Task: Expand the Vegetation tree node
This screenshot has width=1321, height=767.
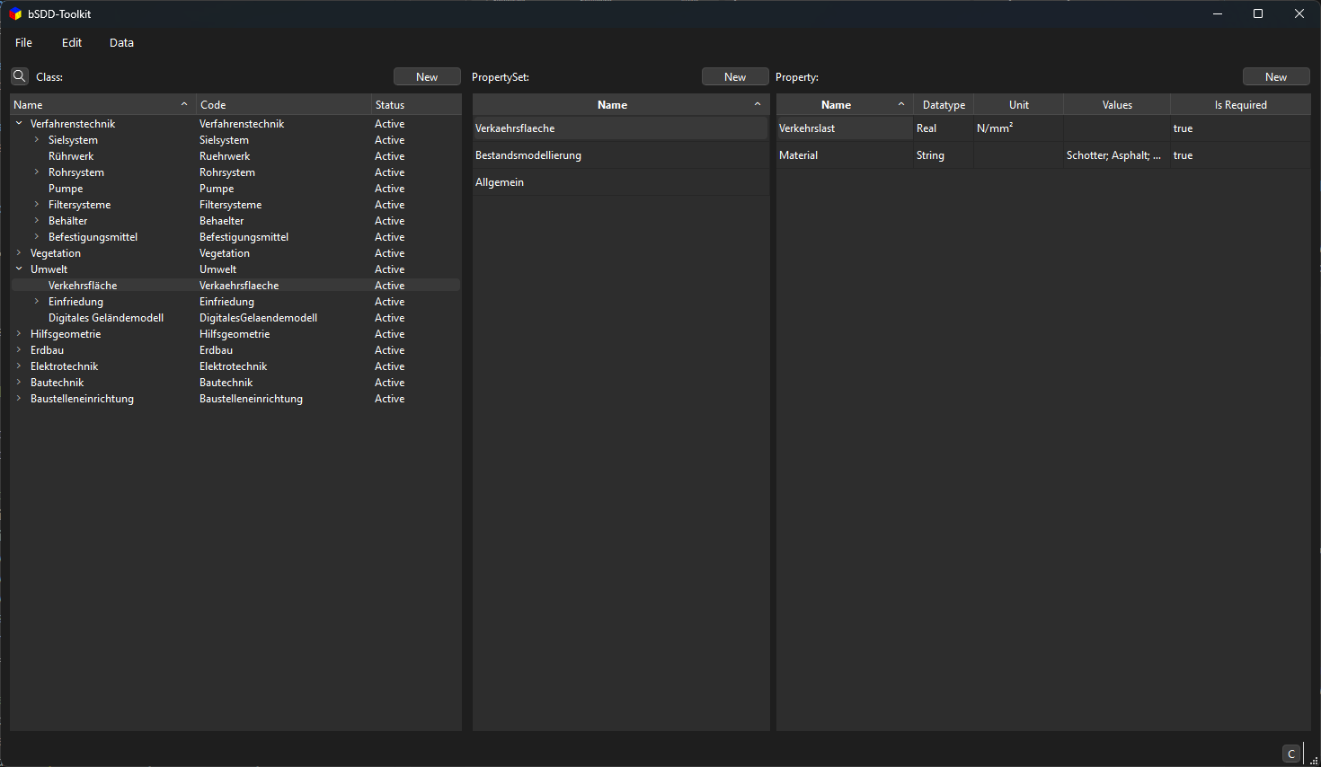Action: pyautogui.click(x=18, y=252)
